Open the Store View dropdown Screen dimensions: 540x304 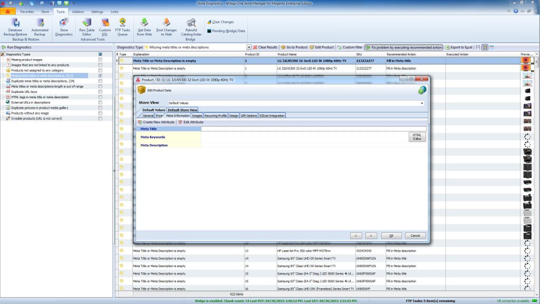[x=422, y=103]
